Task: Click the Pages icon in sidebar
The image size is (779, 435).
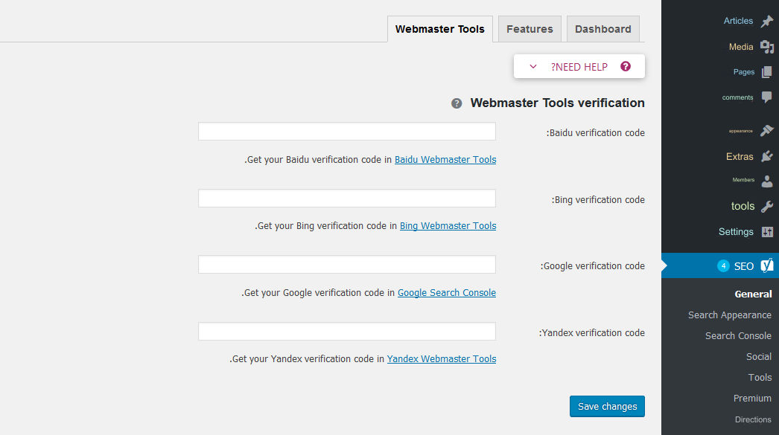Action: tap(767, 73)
